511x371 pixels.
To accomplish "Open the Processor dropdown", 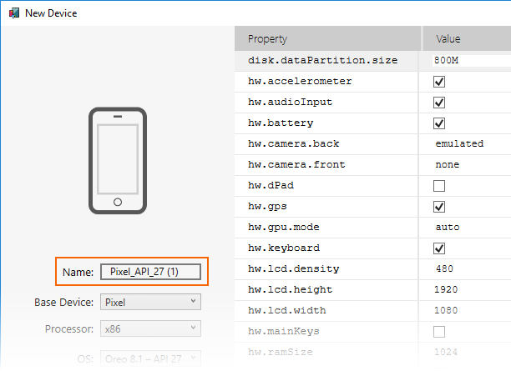I will pyautogui.click(x=150, y=329).
